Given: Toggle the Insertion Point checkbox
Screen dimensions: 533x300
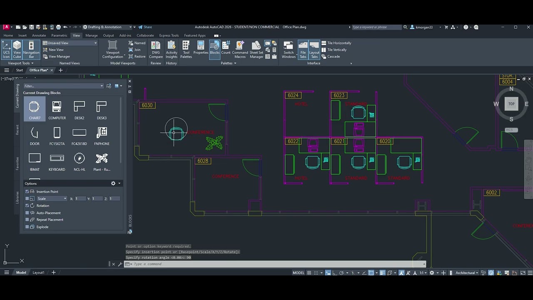Looking at the screenshot, I should (27, 192).
